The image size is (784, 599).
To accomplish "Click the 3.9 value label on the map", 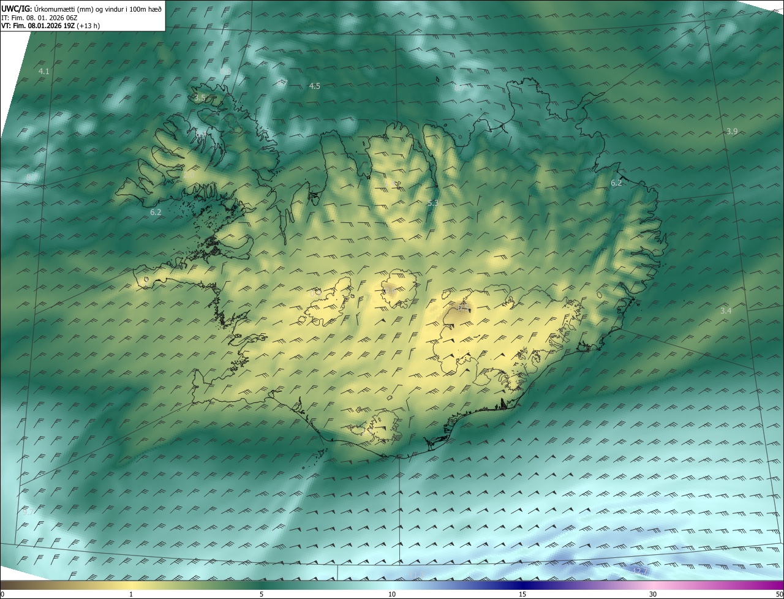I will pos(732,132).
